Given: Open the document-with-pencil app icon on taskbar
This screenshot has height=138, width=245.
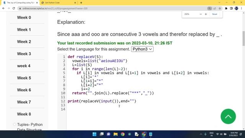Looking at the screenshot, I should coord(137,134).
